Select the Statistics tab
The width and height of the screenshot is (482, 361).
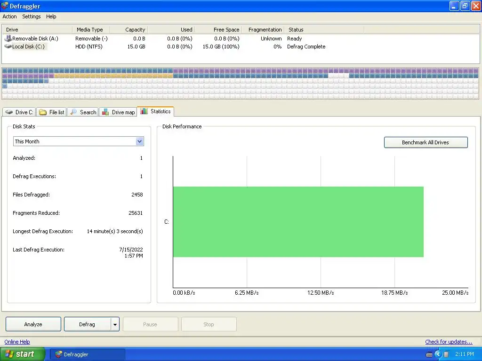[x=155, y=111]
